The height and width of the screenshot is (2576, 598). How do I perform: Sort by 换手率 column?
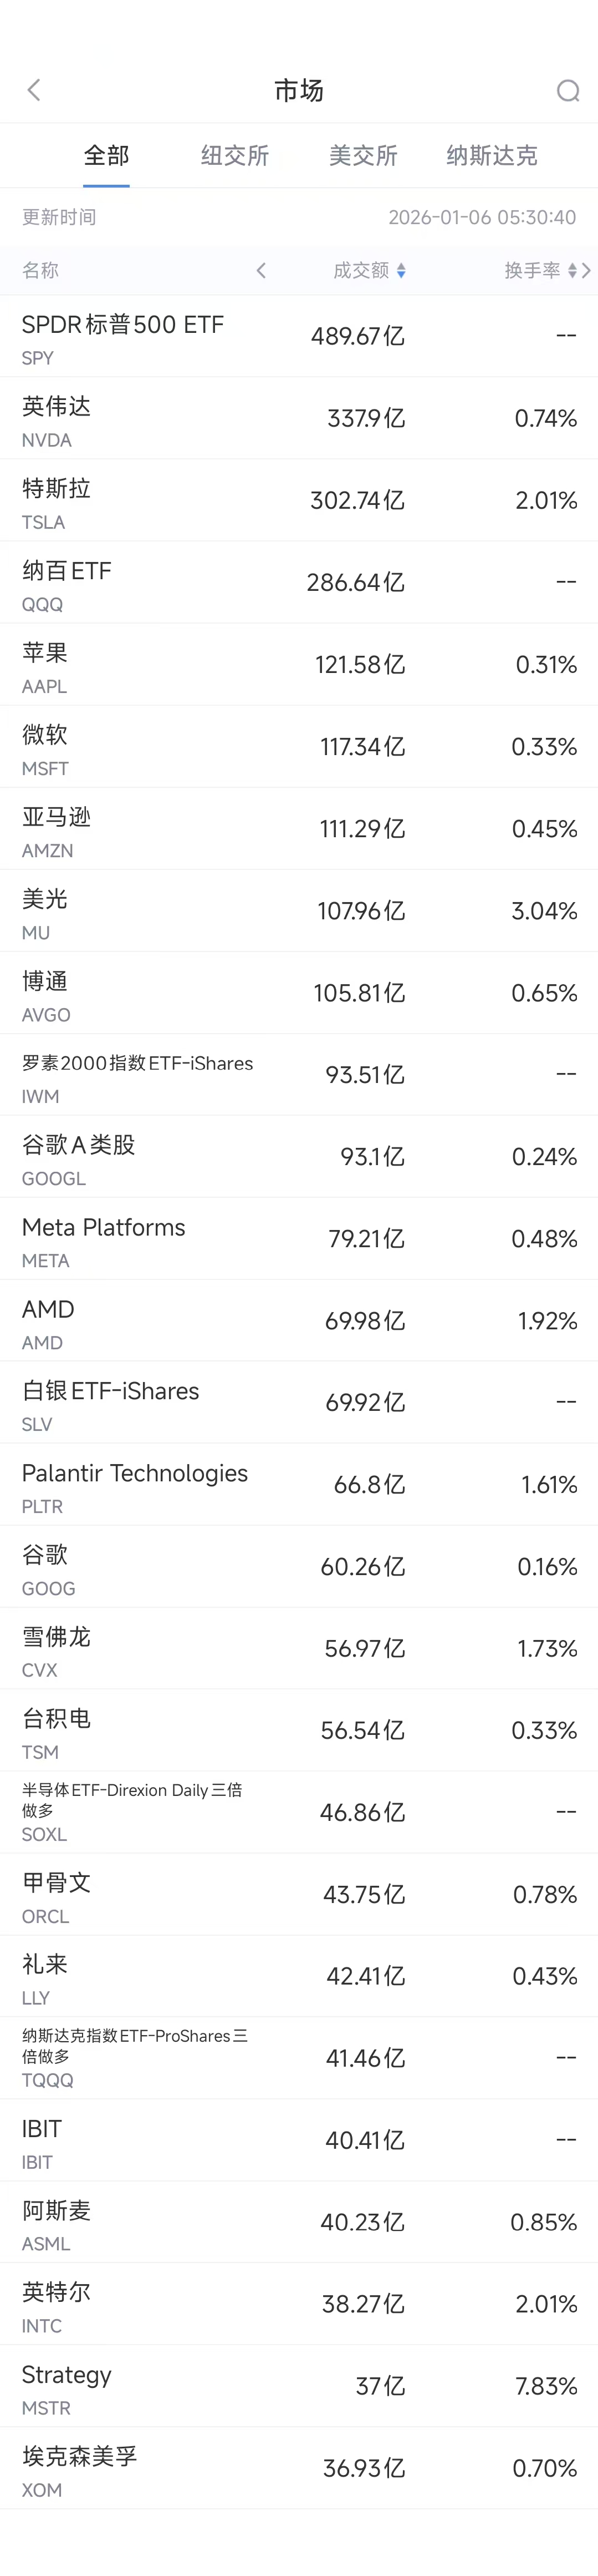click(x=539, y=271)
